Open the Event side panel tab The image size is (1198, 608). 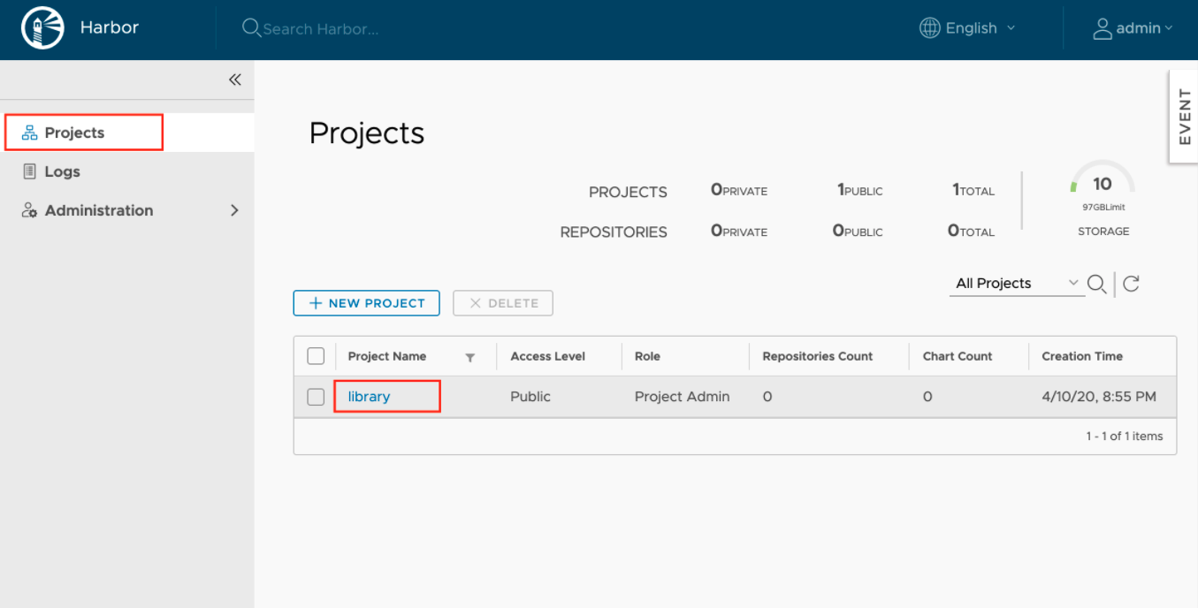pyautogui.click(x=1185, y=117)
